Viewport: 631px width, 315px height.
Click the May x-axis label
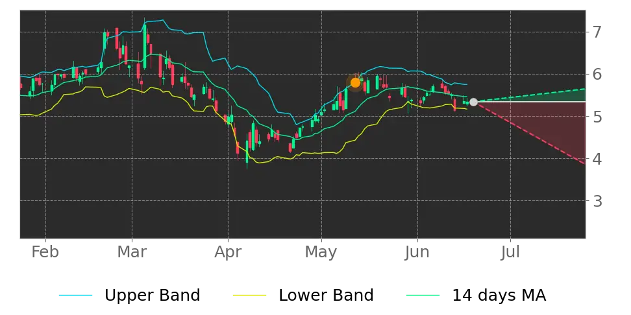tap(321, 252)
